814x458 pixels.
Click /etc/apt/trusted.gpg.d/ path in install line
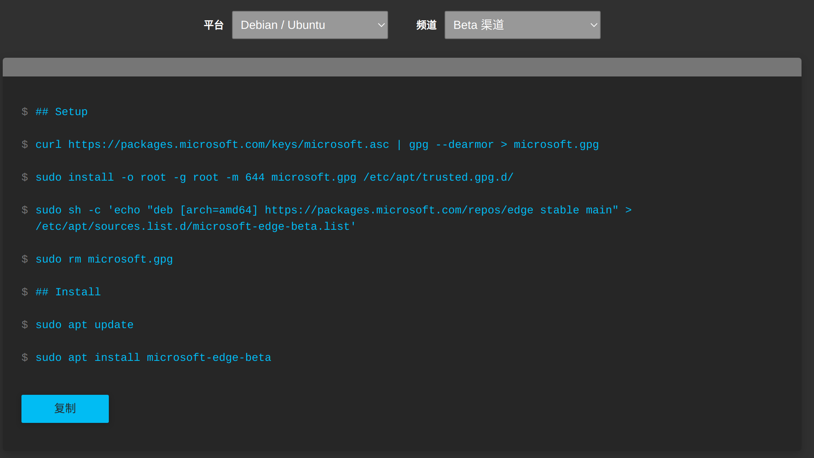tap(438, 178)
